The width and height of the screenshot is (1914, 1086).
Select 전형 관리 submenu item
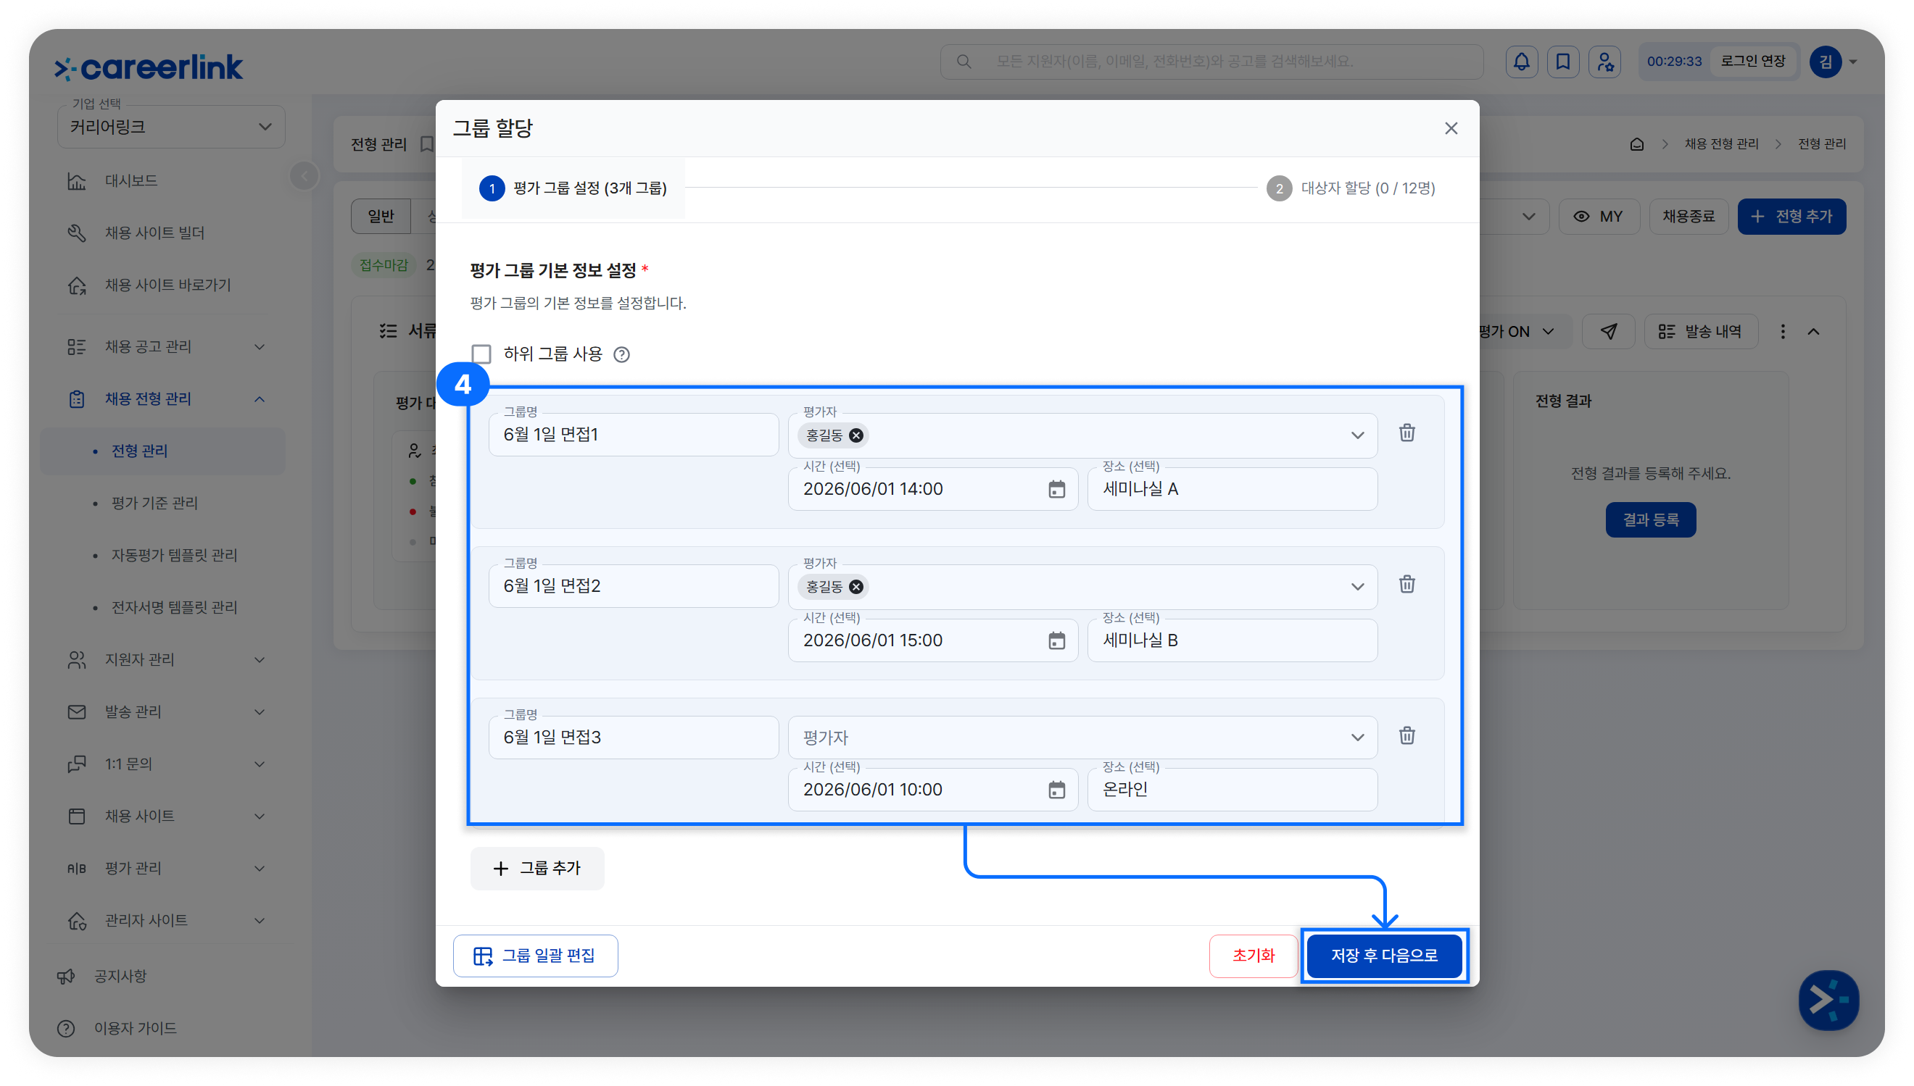pyautogui.click(x=162, y=451)
